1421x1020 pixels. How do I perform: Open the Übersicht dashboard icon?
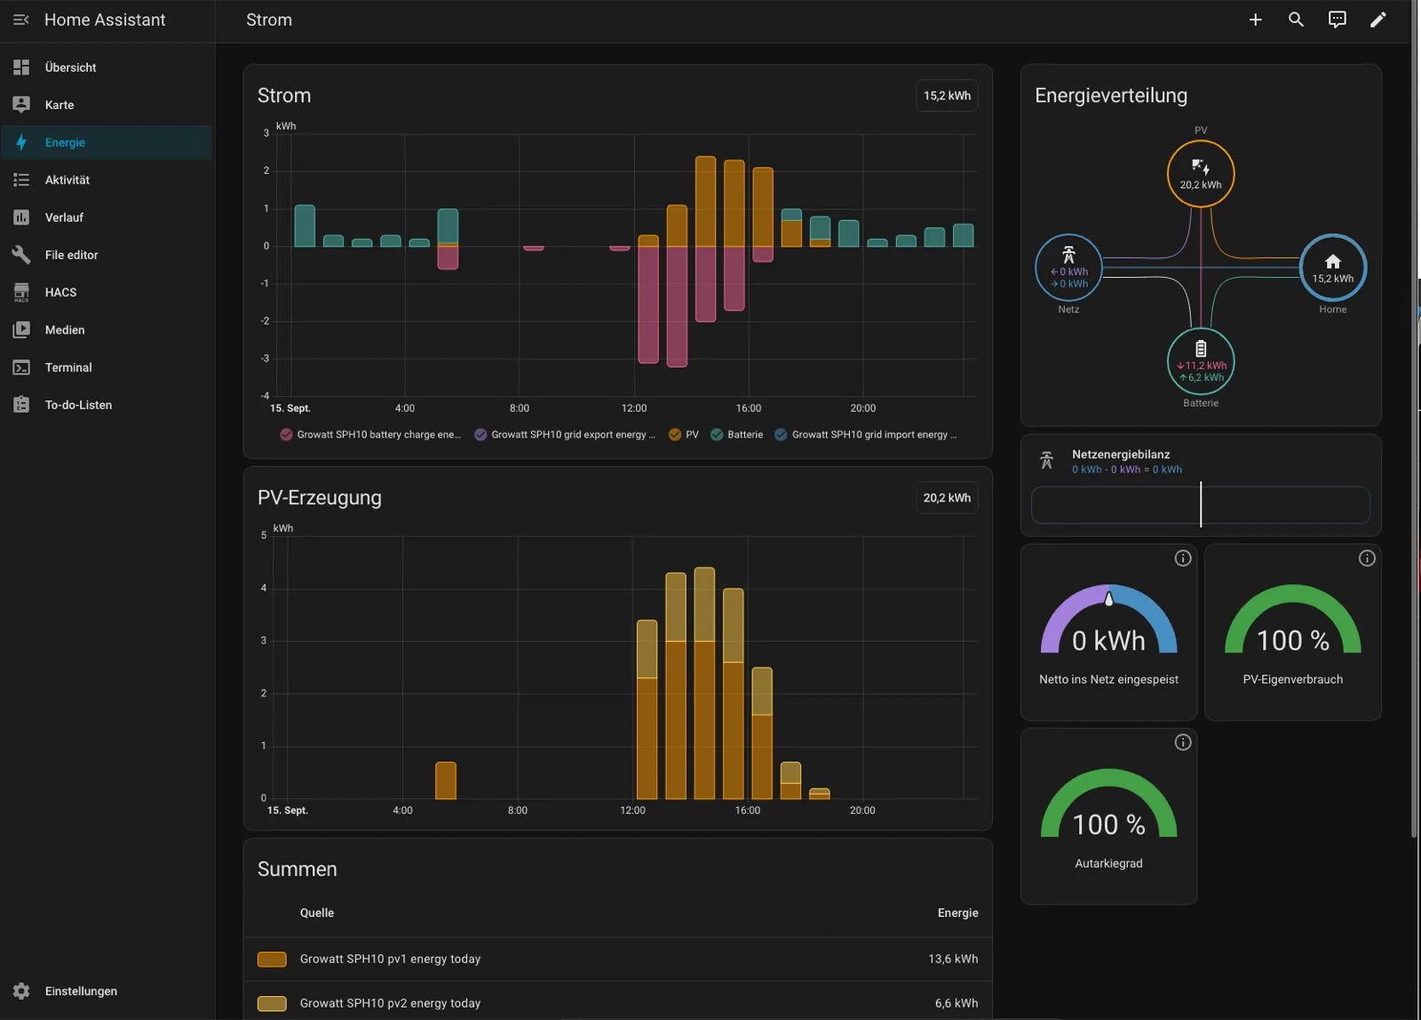pyautogui.click(x=21, y=67)
